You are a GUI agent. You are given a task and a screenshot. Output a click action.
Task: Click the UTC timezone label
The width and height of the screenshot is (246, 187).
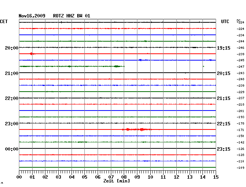pos(225,22)
